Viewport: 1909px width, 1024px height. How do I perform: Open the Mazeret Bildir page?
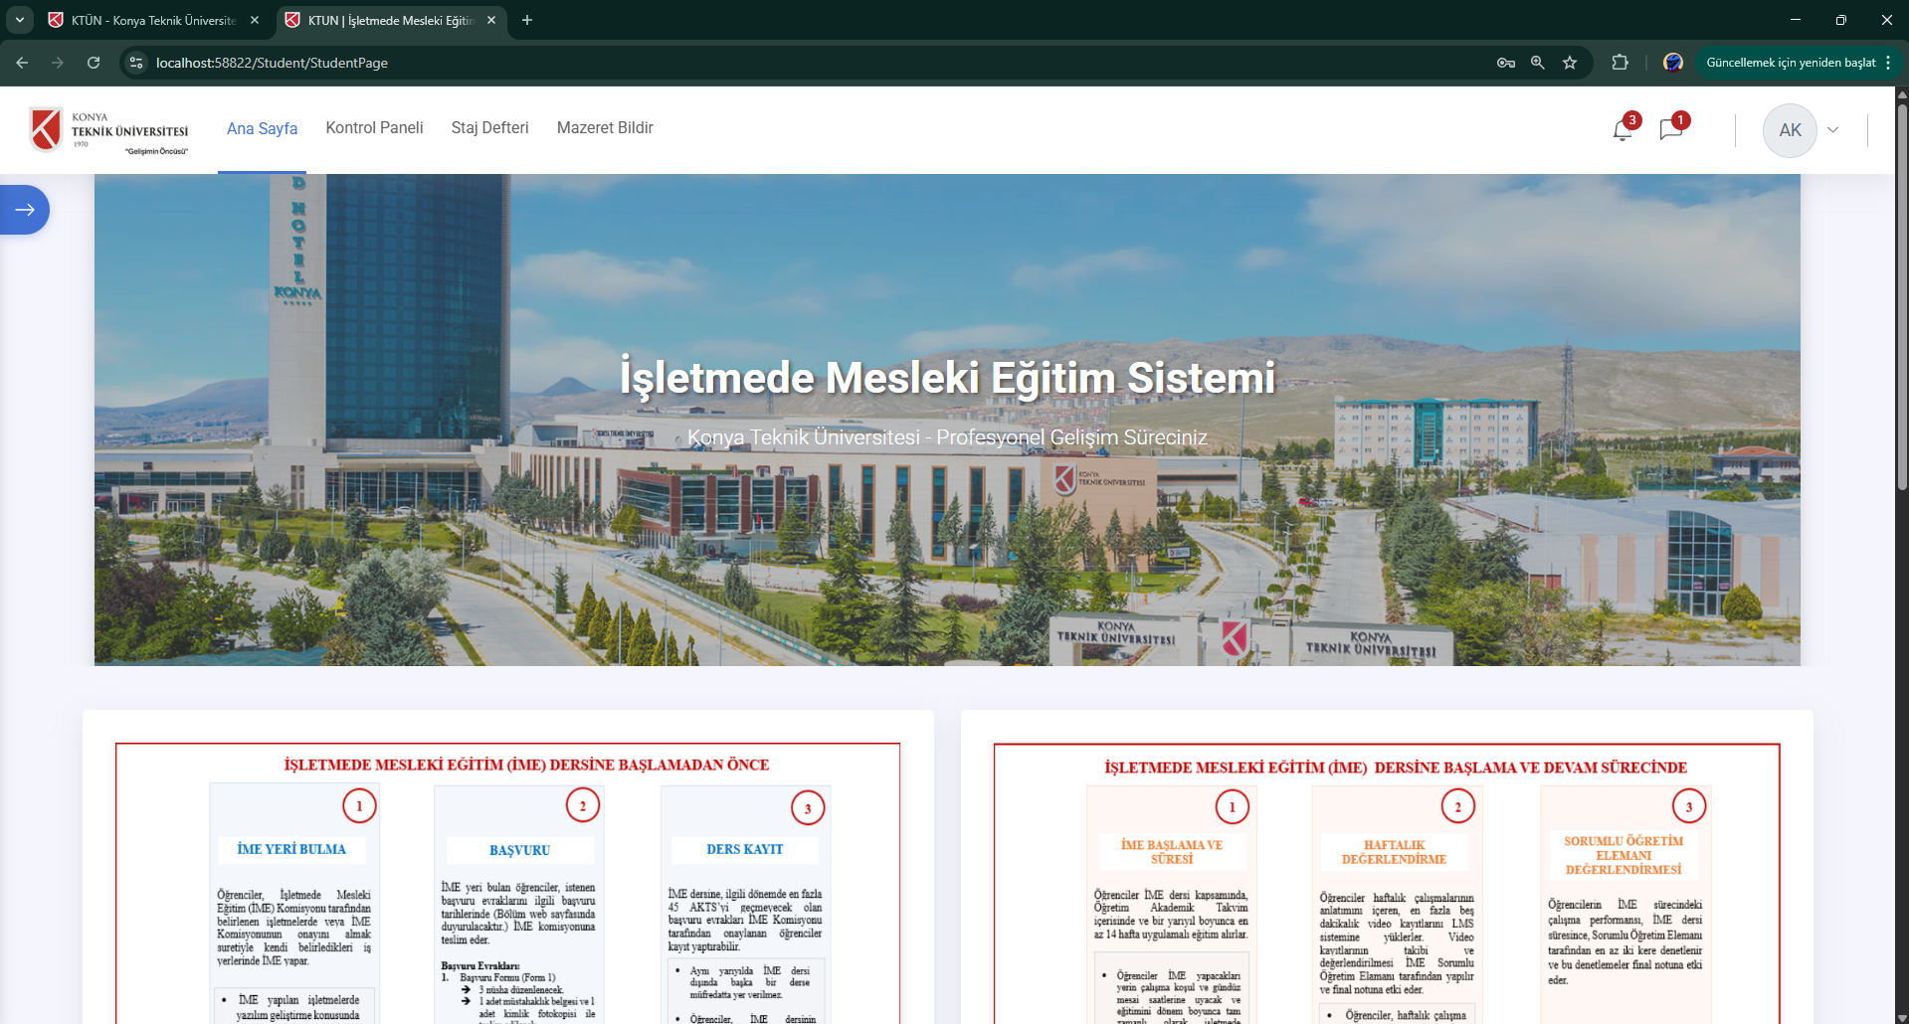(x=605, y=128)
